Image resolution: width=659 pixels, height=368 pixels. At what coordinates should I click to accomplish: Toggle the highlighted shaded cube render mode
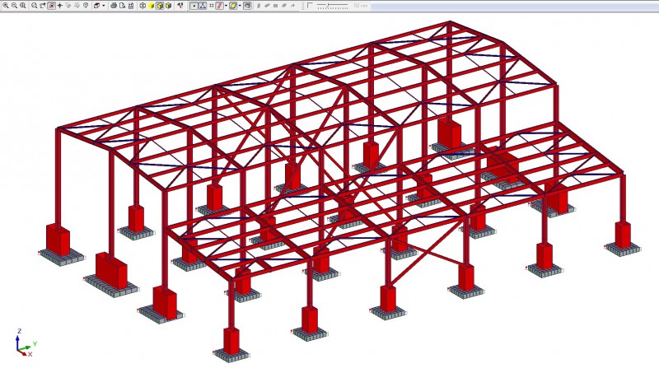point(160,6)
